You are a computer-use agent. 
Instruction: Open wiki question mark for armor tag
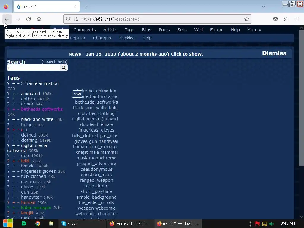pos(8,104)
